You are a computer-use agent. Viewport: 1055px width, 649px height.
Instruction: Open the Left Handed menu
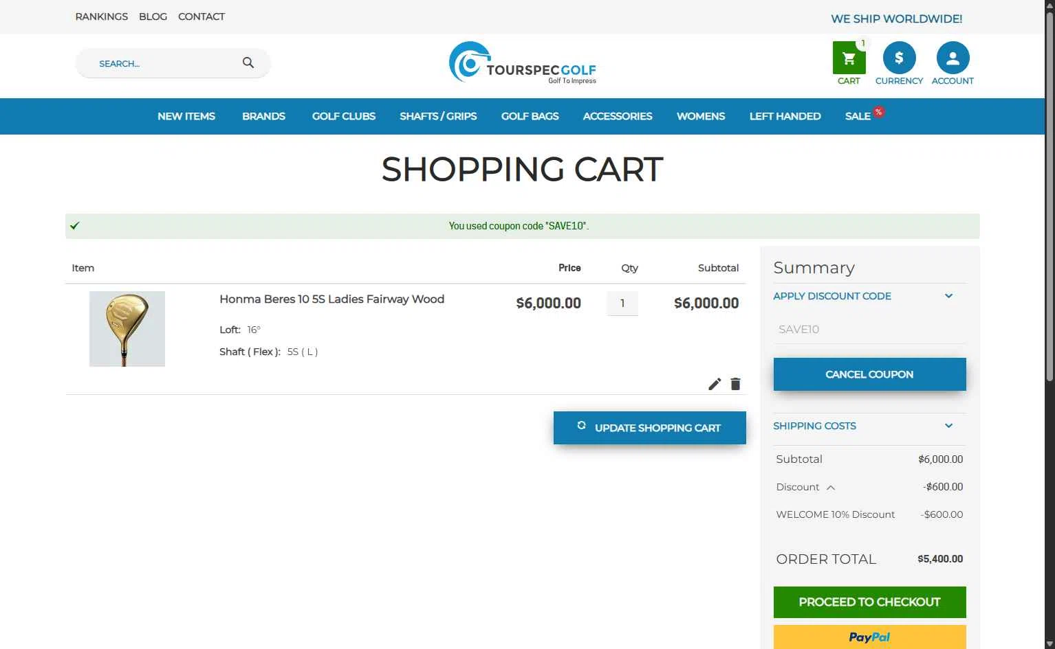[785, 116]
